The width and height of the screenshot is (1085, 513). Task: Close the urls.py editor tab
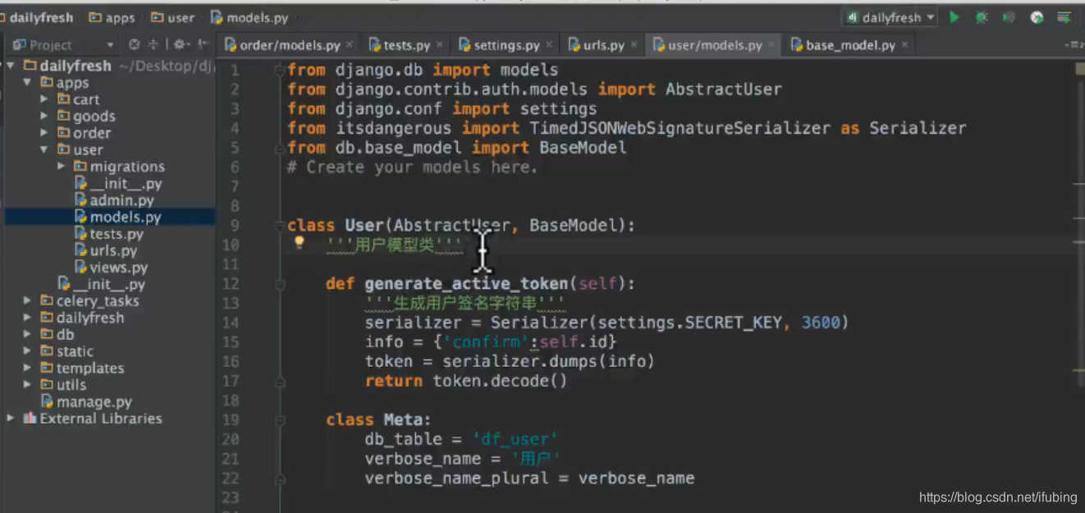(x=634, y=44)
